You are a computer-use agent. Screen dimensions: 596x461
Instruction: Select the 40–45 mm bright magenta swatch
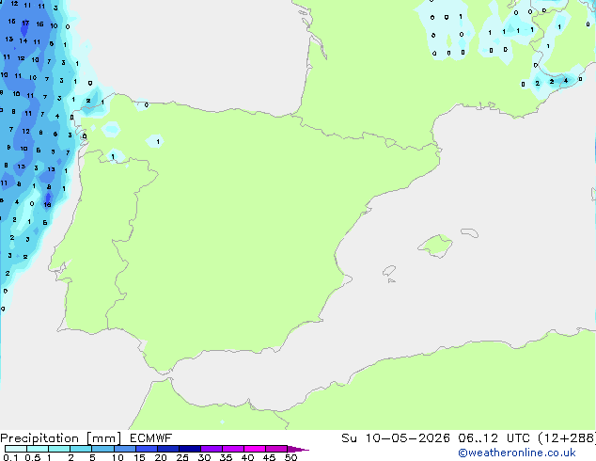coord(255,449)
